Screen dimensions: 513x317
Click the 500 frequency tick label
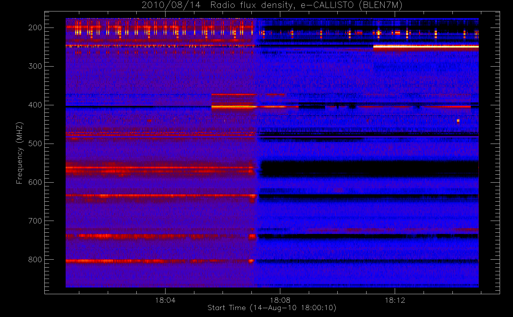point(35,144)
